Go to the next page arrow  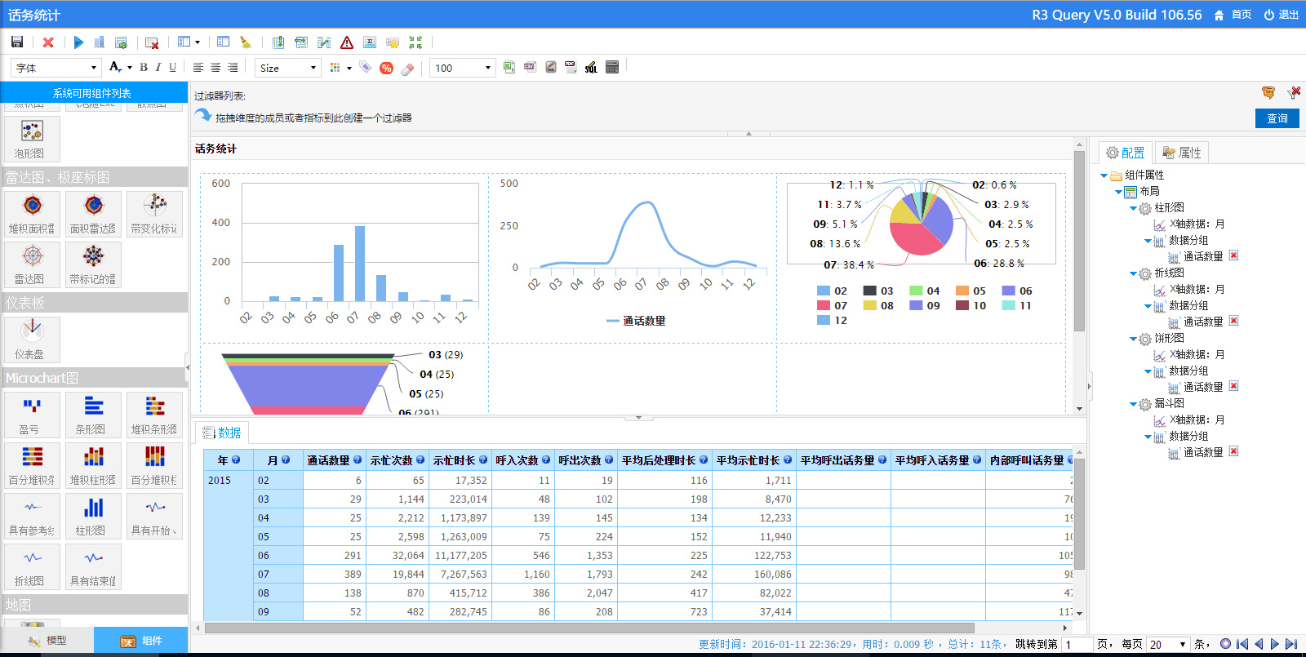pyautogui.click(x=1274, y=644)
